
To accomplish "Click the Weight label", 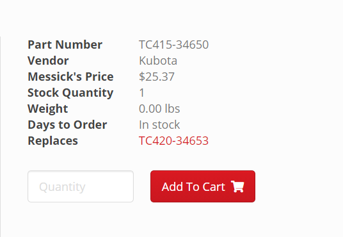I will (x=48, y=109).
